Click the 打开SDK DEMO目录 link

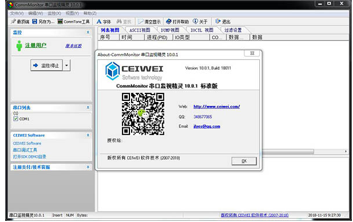tap(29, 157)
